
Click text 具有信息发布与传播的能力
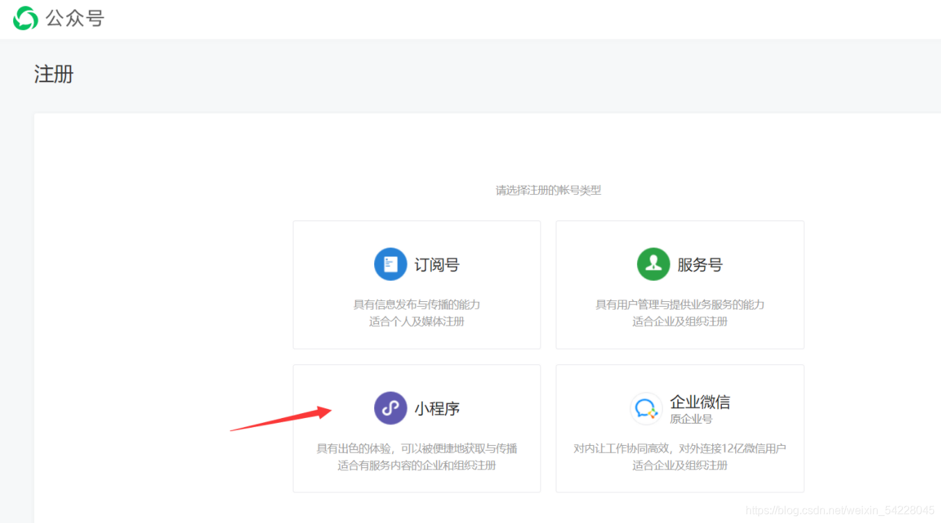(x=417, y=305)
